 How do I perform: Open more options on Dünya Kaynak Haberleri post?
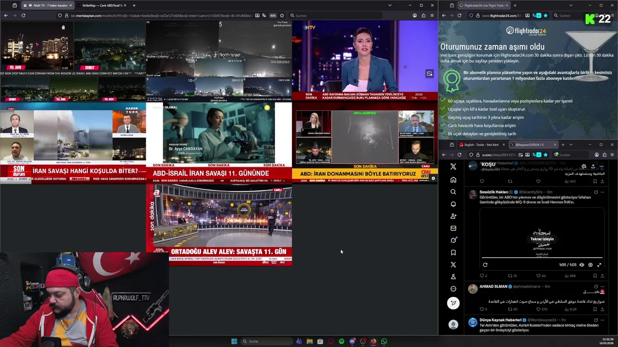pyautogui.click(x=602, y=320)
